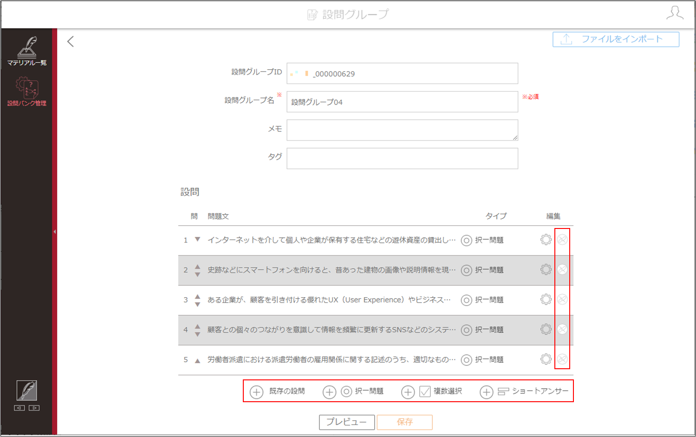The image size is (696, 437).
Task: Click the user profile icon
Action: [x=675, y=13]
